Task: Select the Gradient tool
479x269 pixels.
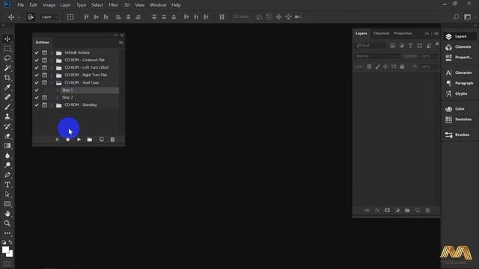Action: coord(7,146)
